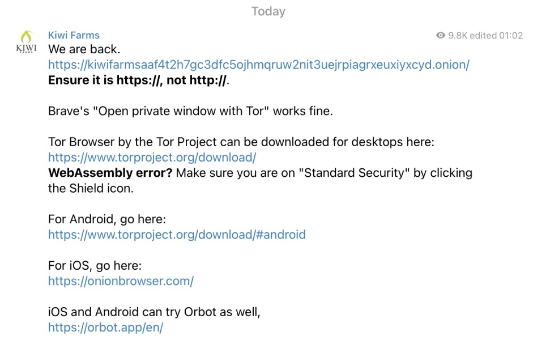Click the "iOS and Android can try Orbot" line
Screen dimensions: 533x340
154,312
